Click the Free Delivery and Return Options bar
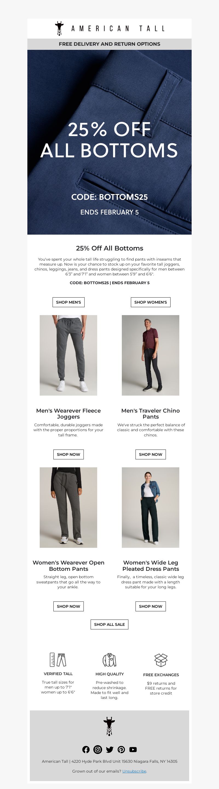219x789 pixels. (x=109, y=44)
